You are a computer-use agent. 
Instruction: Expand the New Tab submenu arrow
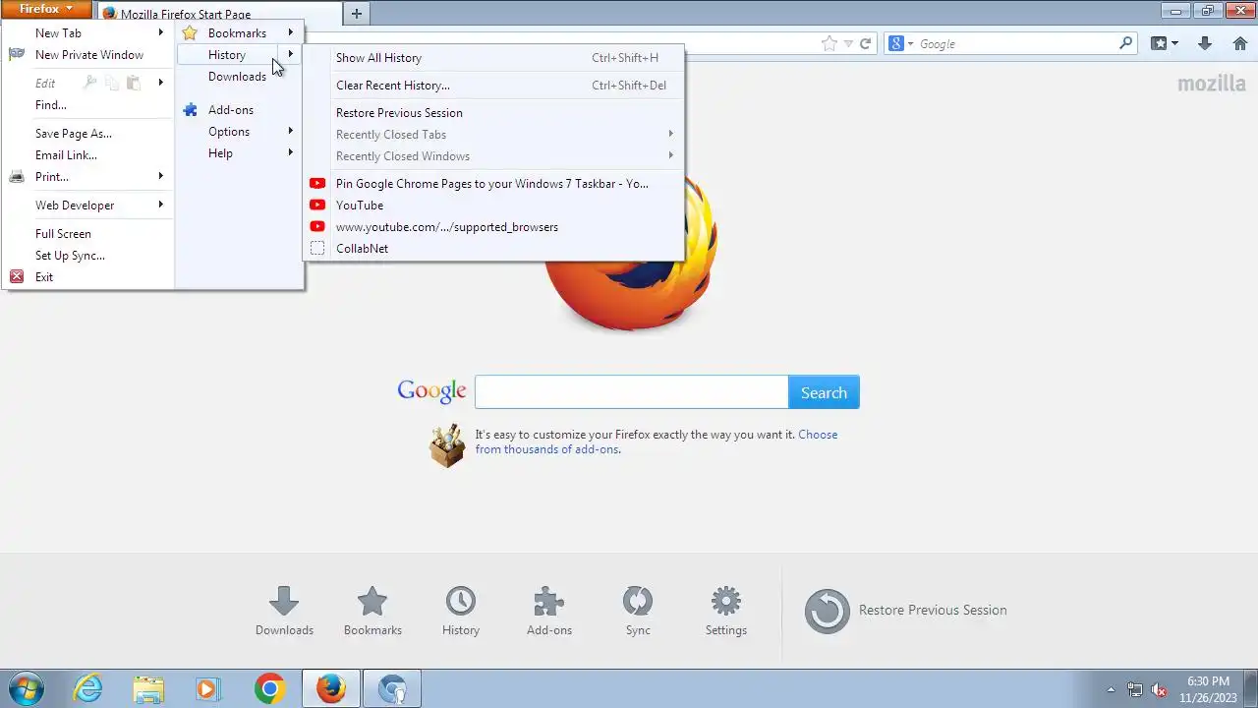161,32
